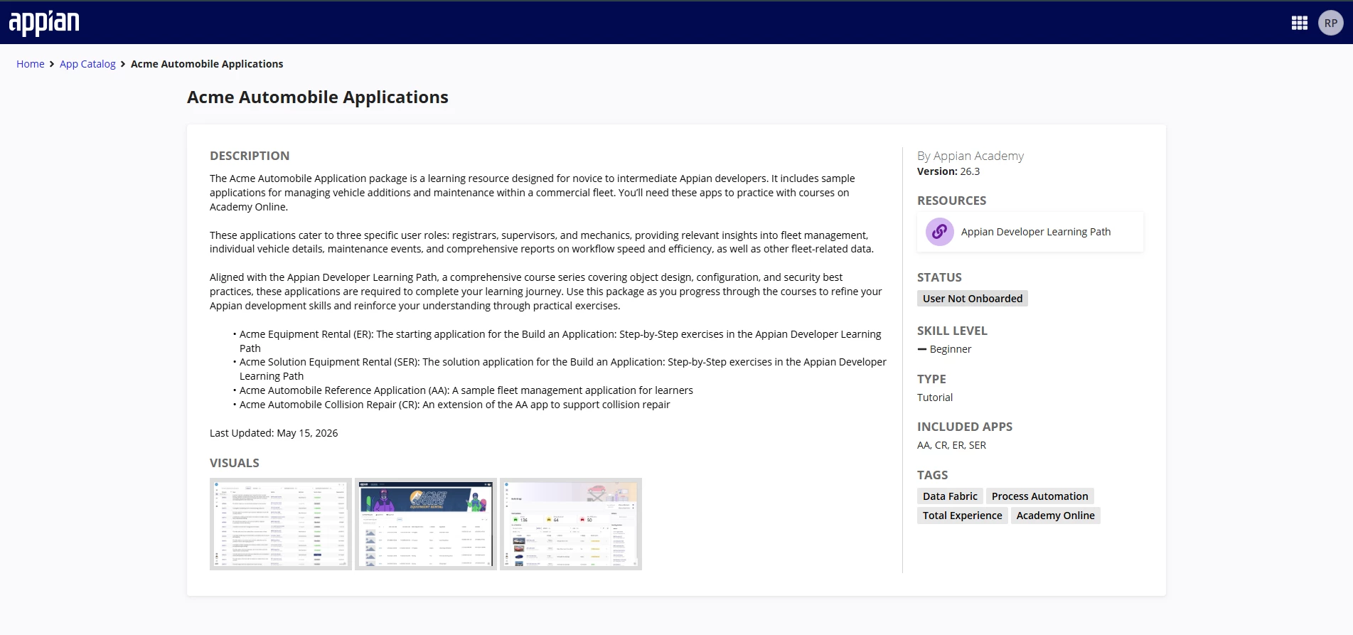Click the DESCRIPTION section heading
Image resolution: width=1353 pixels, height=635 pixels.
point(250,156)
